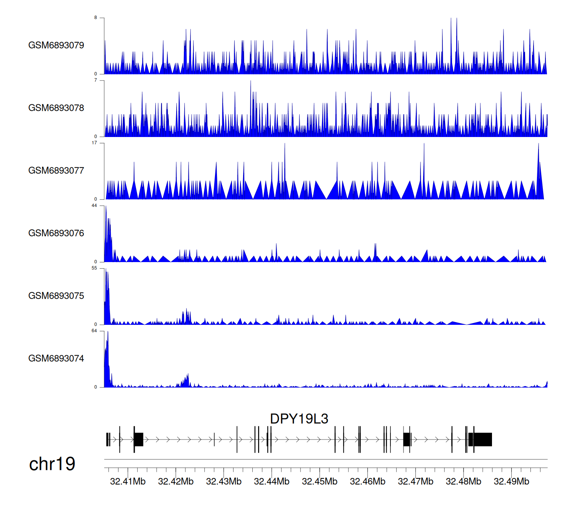577x508 pixels.
Task: Click the GSM6893077 track name
Action: click(x=56, y=170)
